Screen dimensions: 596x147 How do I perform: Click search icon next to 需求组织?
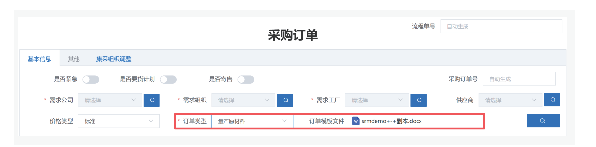point(285,100)
